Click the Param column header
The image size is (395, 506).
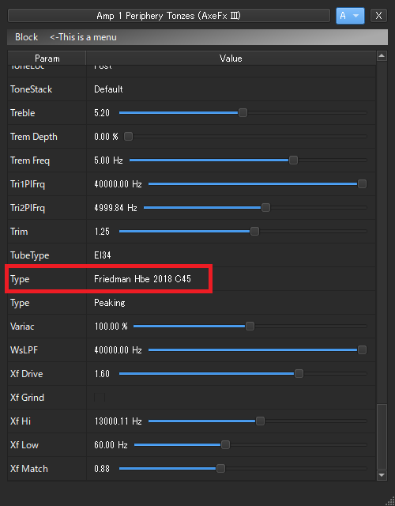coord(47,59)
